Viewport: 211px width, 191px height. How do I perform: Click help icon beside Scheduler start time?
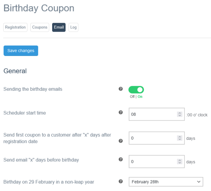point(121,113)
